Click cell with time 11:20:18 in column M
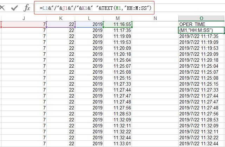225x147 pixels. click(x=118, y=54)
